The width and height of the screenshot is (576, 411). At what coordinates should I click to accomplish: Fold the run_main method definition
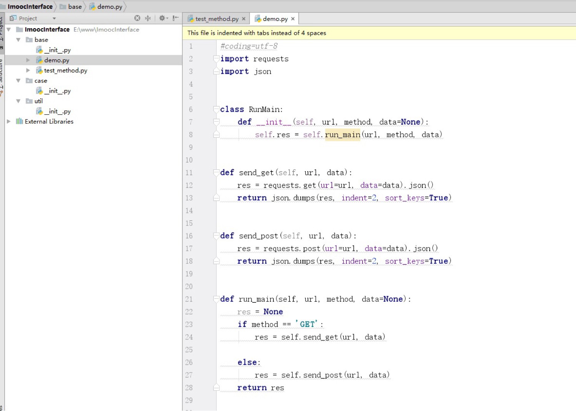(216, 299)
